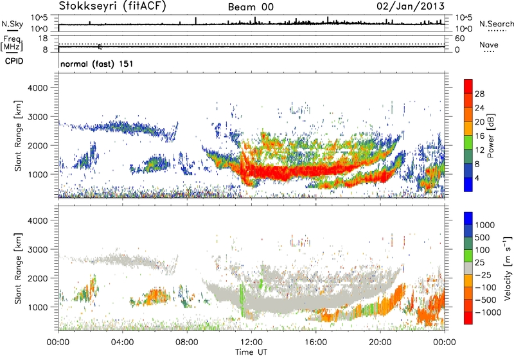514x356 pixels.
Task: Click the 'N.Sky' legend label
Action: [x=12, y=24]
